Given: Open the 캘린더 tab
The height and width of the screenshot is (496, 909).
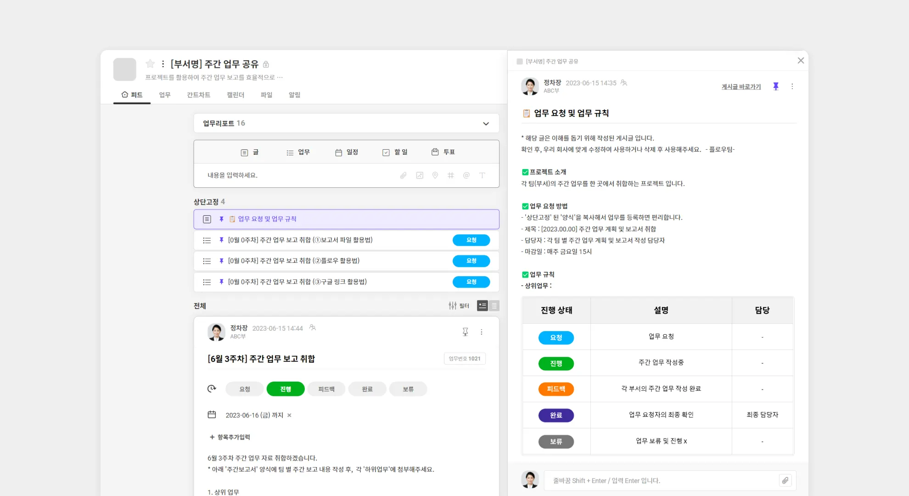Looking at the screenshot, I should [236, 95].
